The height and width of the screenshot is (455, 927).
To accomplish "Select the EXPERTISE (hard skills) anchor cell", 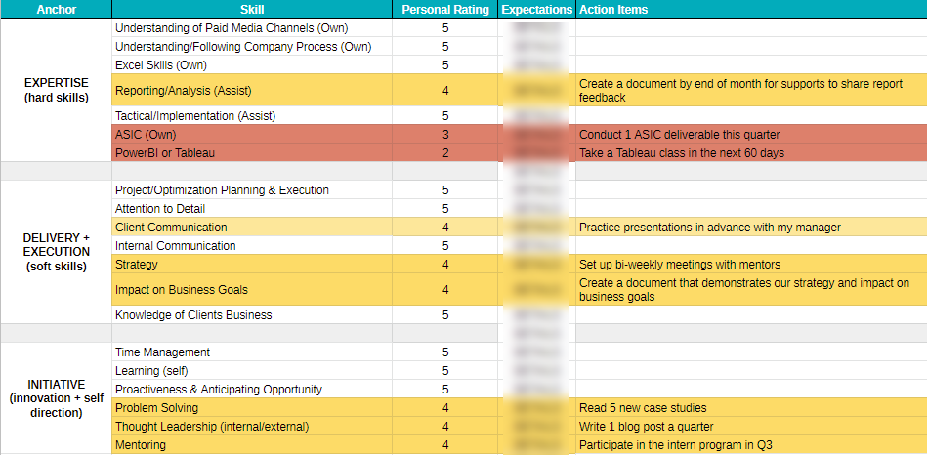I will [x=56, y=90].
